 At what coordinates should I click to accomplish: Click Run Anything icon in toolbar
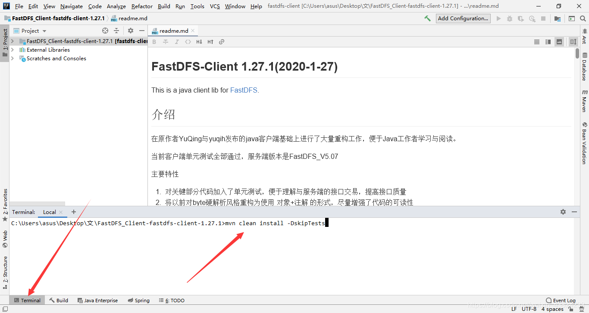pos(572,19)
